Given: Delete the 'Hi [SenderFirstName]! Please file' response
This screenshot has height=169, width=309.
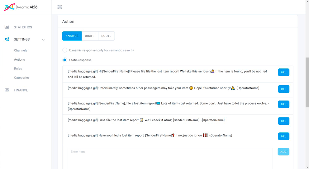Looking at the screenshot, I should (283, 72).
